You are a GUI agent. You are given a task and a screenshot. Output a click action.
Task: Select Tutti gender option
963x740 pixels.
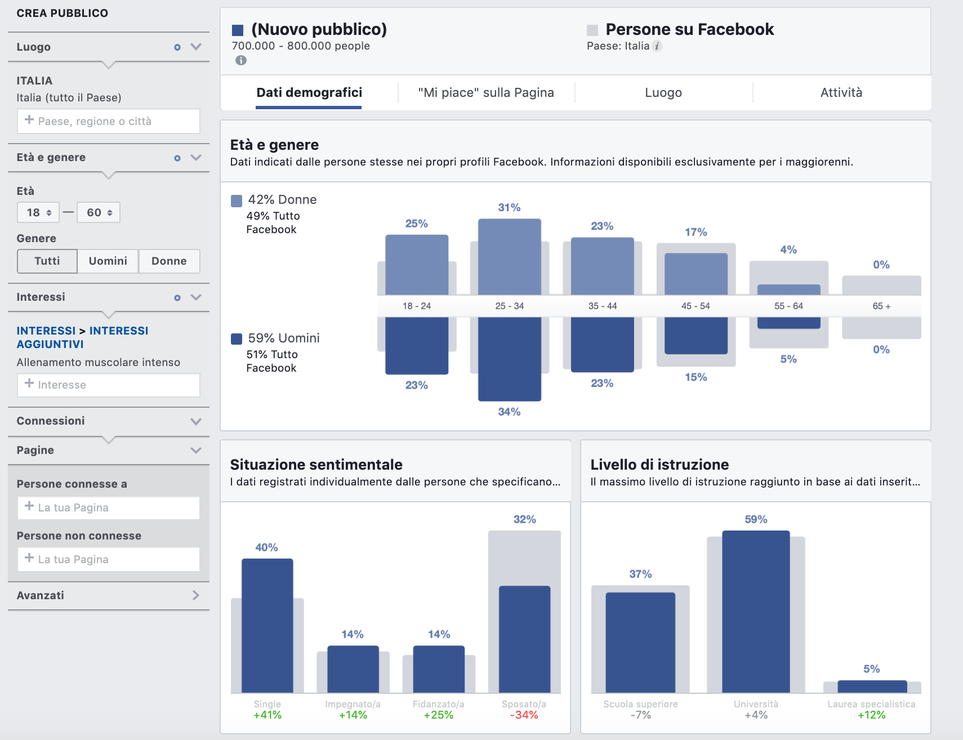47,261
